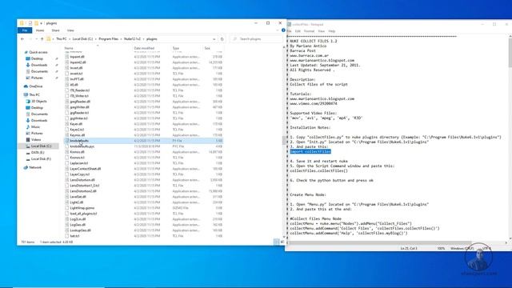Open recent locations dropdown beside the forward arrow
Image resolution: width=512 pixels, height=288 pixels.
pyautogui.click(x=36, y=39)
